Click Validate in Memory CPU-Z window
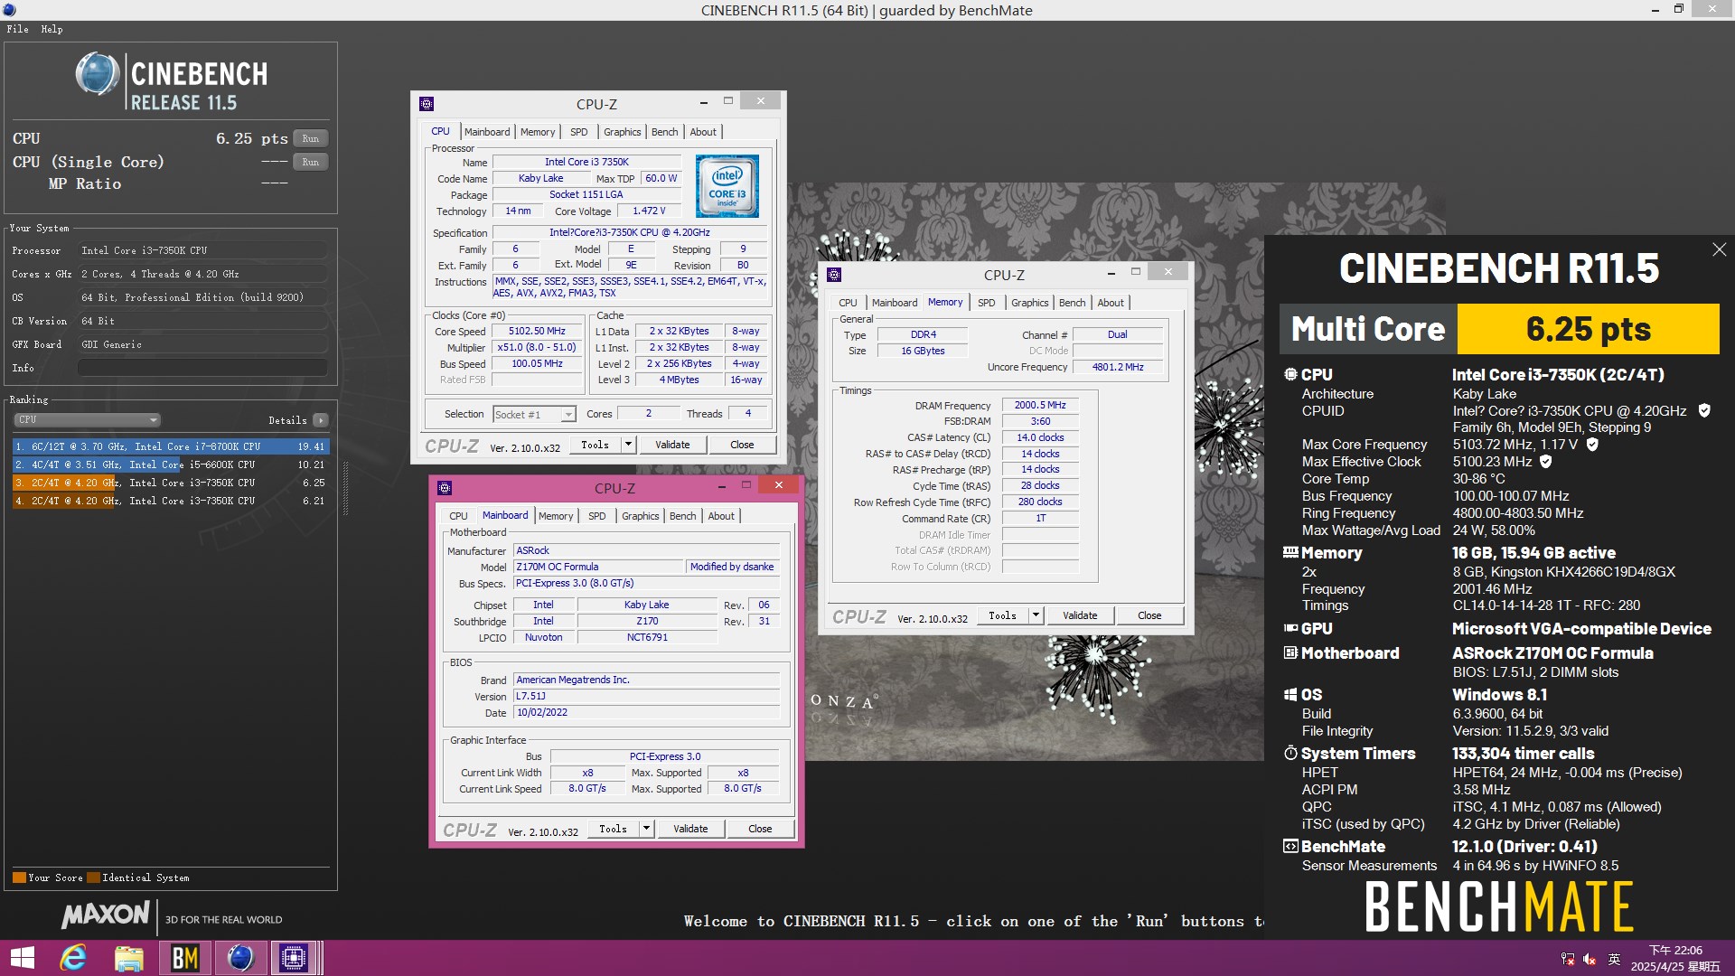Screen dimensions: 1735x976 coord(1080,615)
